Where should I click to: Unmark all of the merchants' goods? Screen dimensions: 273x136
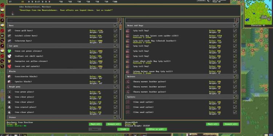[114, 124]
